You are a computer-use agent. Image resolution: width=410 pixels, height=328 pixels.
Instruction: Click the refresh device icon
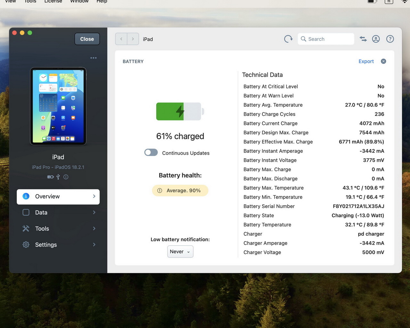(288, 39)
